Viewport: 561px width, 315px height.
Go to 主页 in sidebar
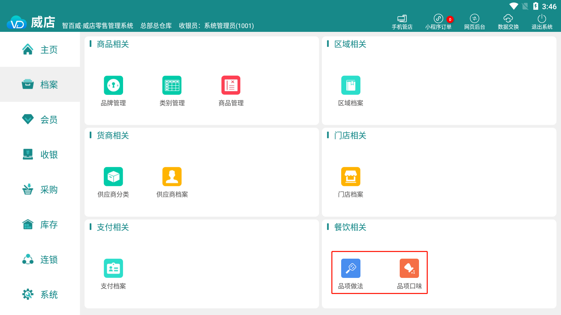[40, 50]
